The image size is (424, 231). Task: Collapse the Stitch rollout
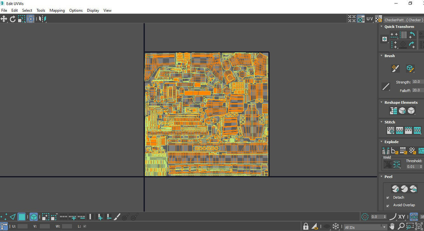(381, 122)
